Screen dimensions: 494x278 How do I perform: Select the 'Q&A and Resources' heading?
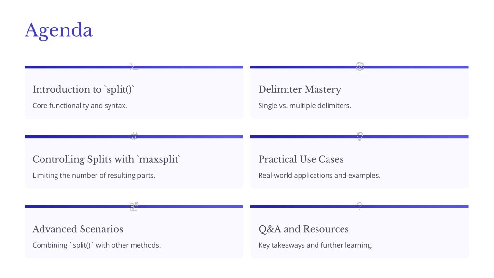tap(303, 229)
